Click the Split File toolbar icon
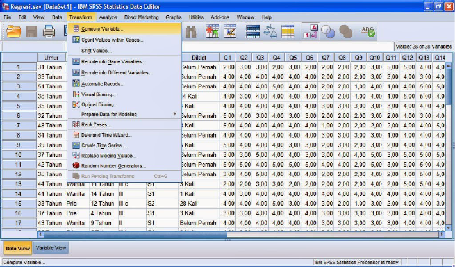Screen dimensions: 455x269 point(253,31)
